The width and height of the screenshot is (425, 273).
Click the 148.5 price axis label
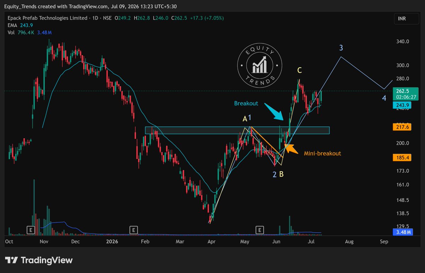(403, 200)
